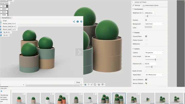The image size is (185, 104).
Task: Click the plus icon above the gallery
Action: (x=24, y=85)
